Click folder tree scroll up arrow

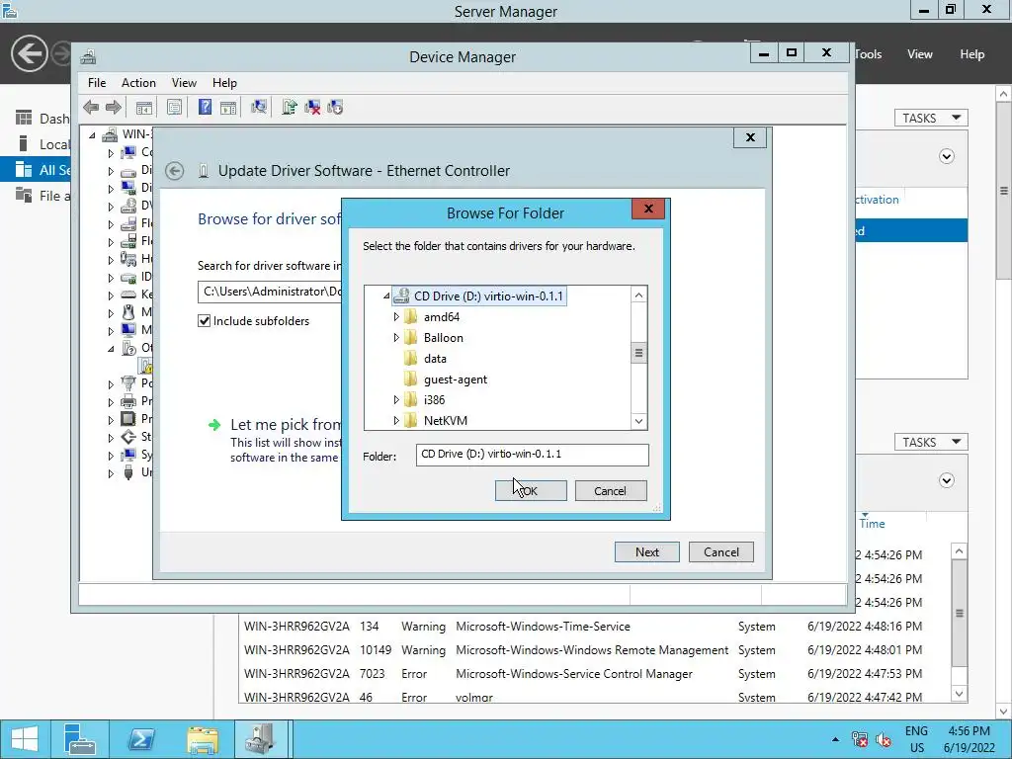pos(638,295)
